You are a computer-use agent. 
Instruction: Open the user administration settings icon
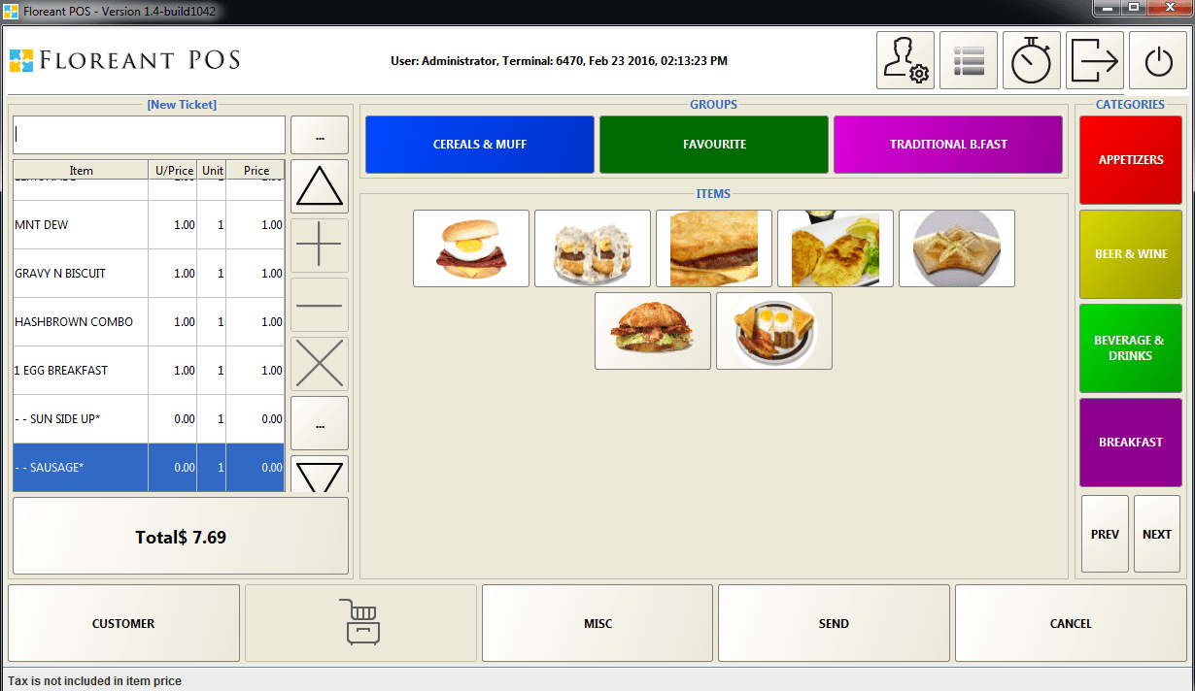pos(905,59)
